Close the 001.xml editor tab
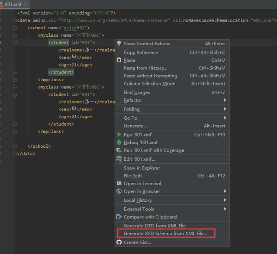This screenshot has width=277, height=254. click(25, 4)
